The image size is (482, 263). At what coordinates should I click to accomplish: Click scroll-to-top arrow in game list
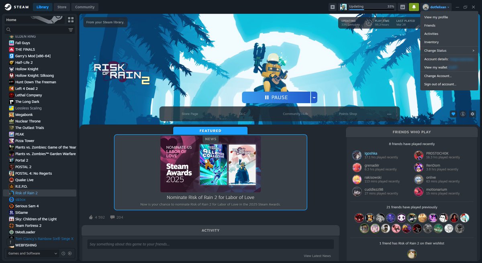pyautogui.click(x=10, y=242)
